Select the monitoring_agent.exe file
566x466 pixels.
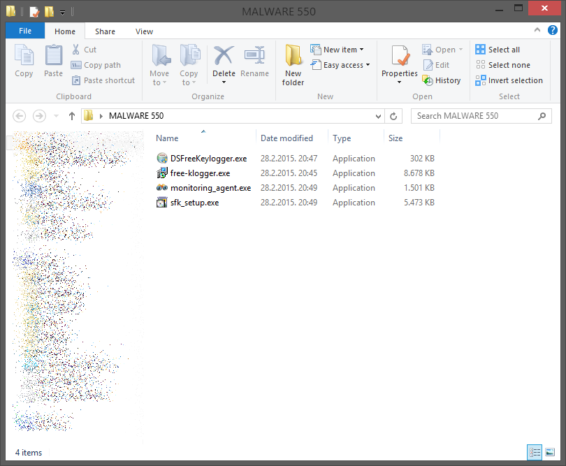(211, 188)
